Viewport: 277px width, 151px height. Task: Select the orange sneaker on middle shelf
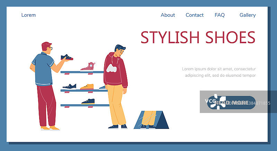[x=87, y=87]
